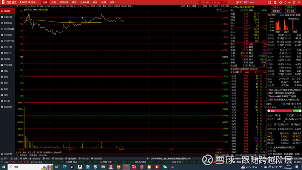This screenshot has width=302, height=170.
Task: Select the 买卖力道 indicator tab
Action: (31, 153)
